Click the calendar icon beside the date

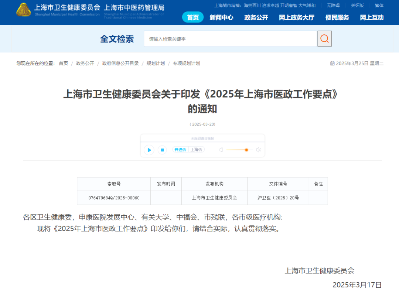332,64
